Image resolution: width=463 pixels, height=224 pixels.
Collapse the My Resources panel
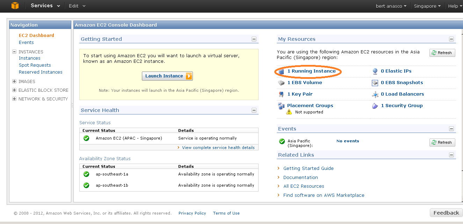point(451,39)
